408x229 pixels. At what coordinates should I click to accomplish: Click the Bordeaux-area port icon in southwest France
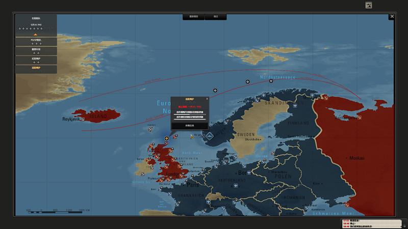[177, 205]
